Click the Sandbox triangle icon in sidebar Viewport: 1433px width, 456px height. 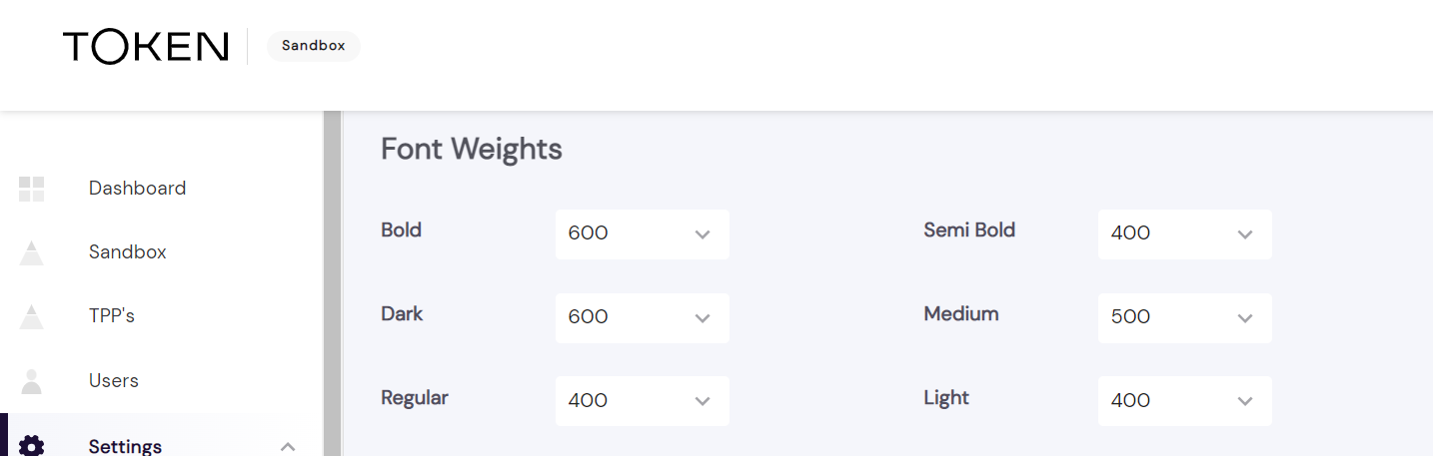[x=32, y=253]
